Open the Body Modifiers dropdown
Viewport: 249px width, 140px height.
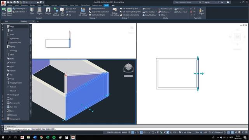(150, 15)
